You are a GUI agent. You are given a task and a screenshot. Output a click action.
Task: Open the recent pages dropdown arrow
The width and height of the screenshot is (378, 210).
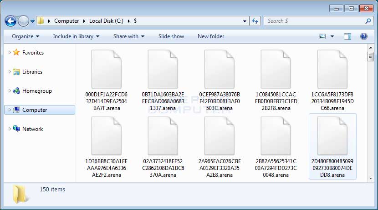click(32, 21)
